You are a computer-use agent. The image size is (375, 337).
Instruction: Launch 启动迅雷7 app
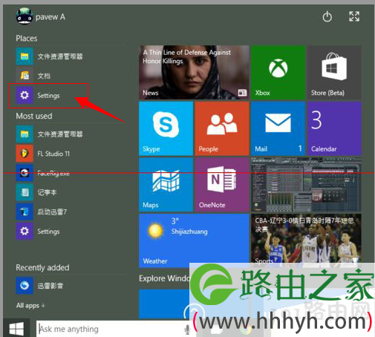coord(42,212)
